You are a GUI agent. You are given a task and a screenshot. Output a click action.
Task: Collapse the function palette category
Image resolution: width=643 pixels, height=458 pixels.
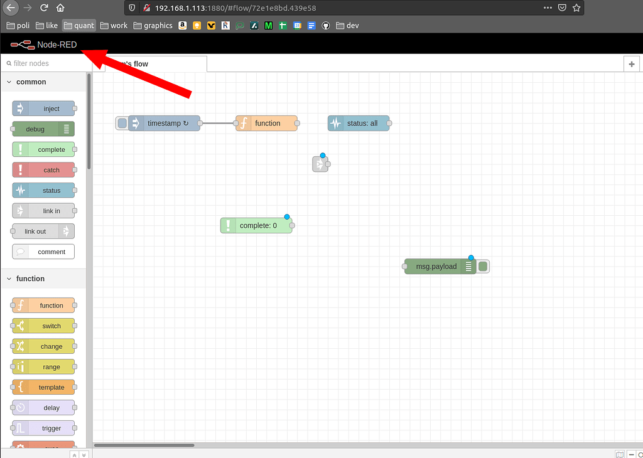pyautogui.click(x=9, y=278)
